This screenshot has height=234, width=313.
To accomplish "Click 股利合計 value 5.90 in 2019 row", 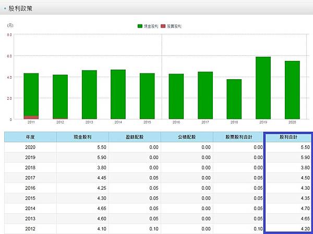I will pos(305,157).
